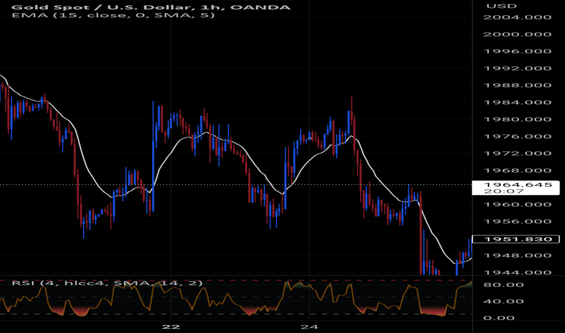Click the RSI 80.00 scale value
565x333 pixels.
[504, 285]
